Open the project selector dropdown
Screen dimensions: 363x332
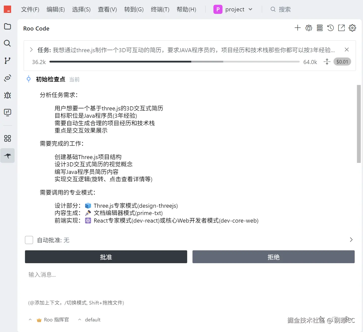click(x=233, y=9)
